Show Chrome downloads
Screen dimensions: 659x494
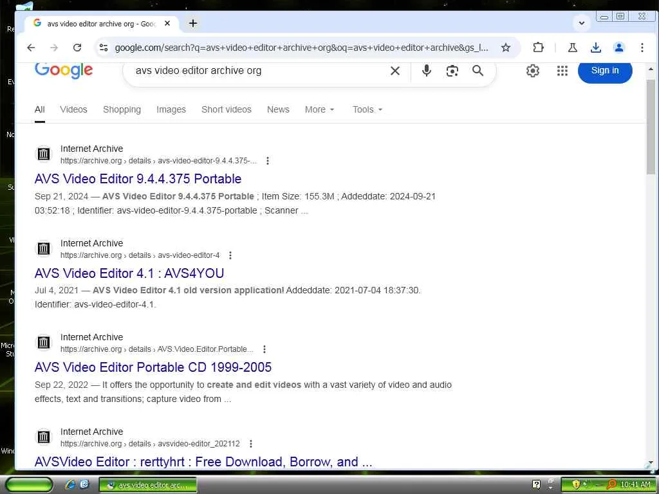[x=595, y=48]
